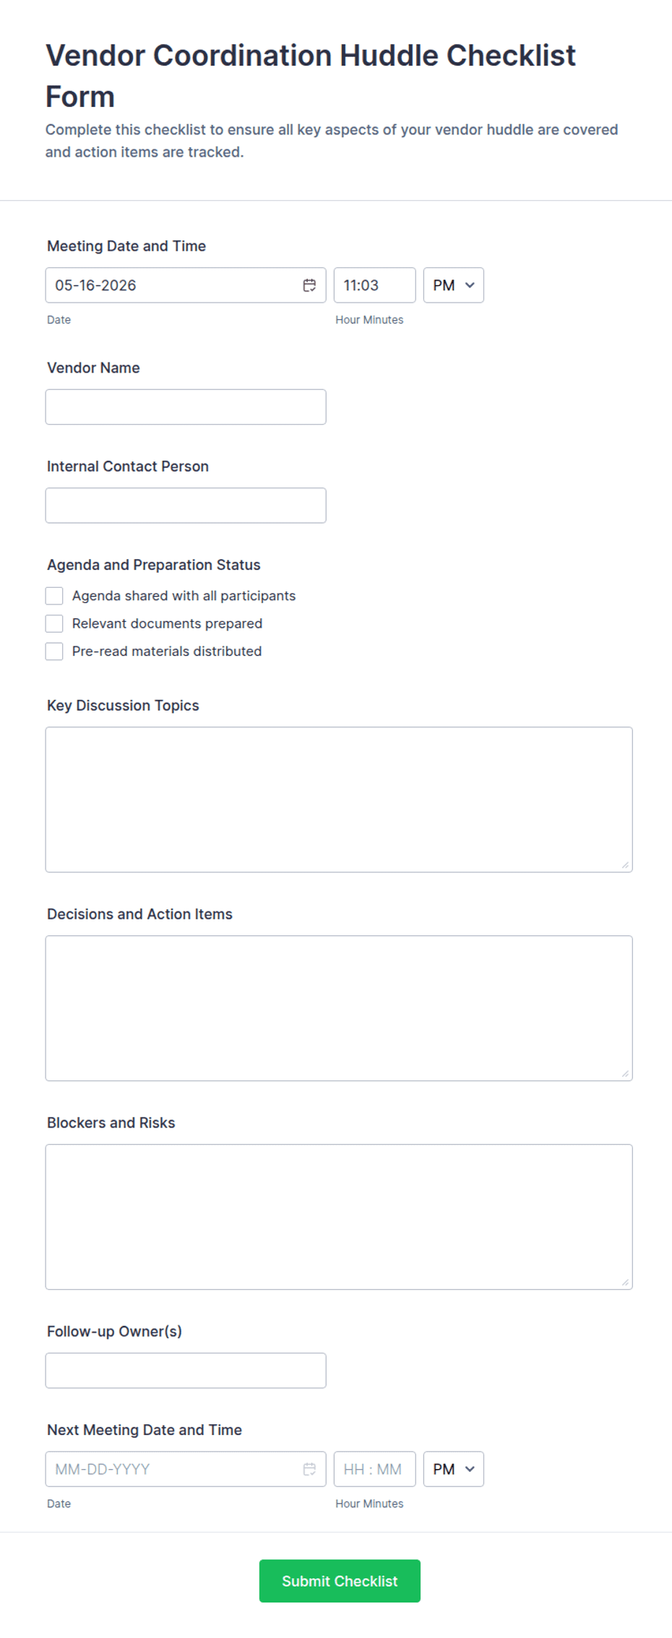Click the meeting time field showing 11:03
The height and width of the screenshot is (1638, 672).
375,285
